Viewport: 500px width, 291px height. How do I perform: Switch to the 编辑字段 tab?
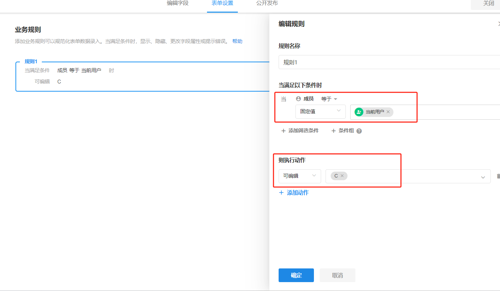point(178,3)
